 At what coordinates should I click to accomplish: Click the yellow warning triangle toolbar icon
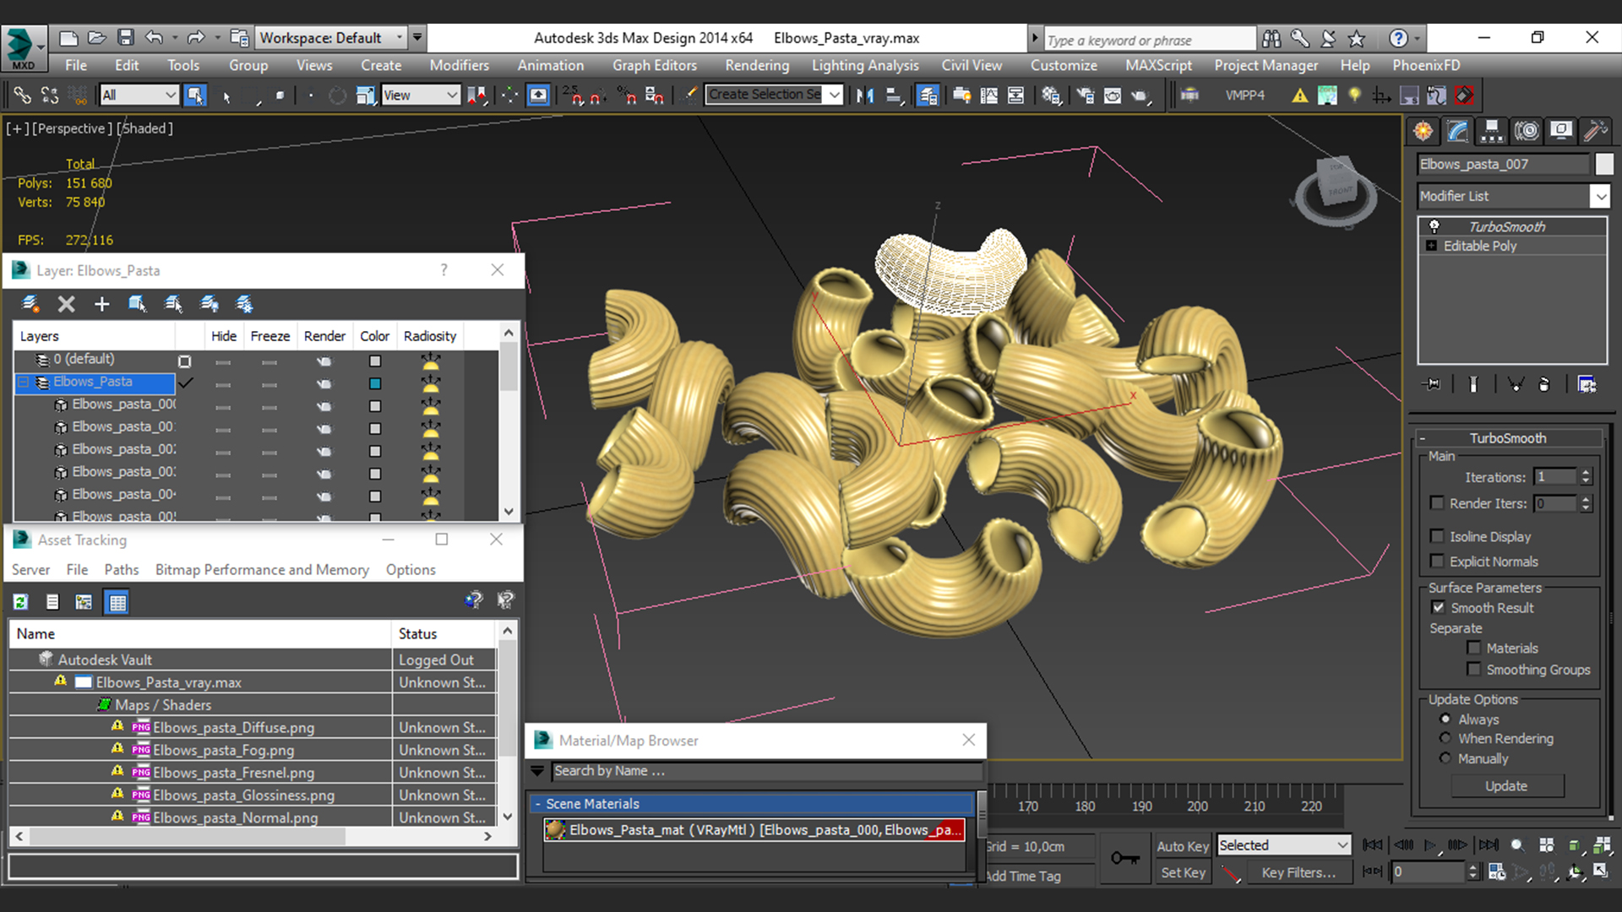(x=1300, y=95)
